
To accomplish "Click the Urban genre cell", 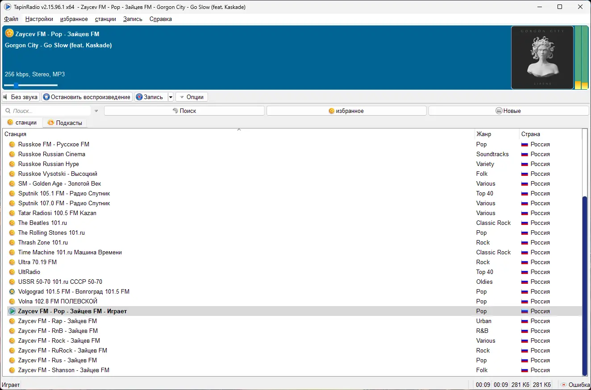I will (484, 321).
